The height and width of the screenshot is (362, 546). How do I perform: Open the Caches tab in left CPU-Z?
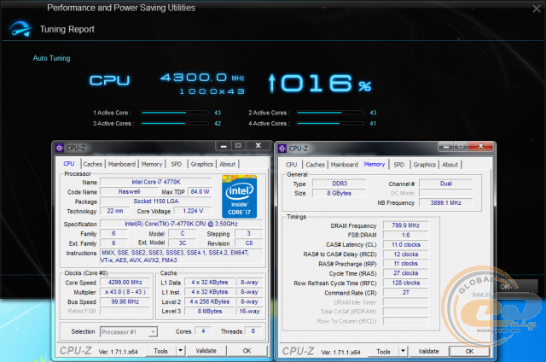click(93, 164)
